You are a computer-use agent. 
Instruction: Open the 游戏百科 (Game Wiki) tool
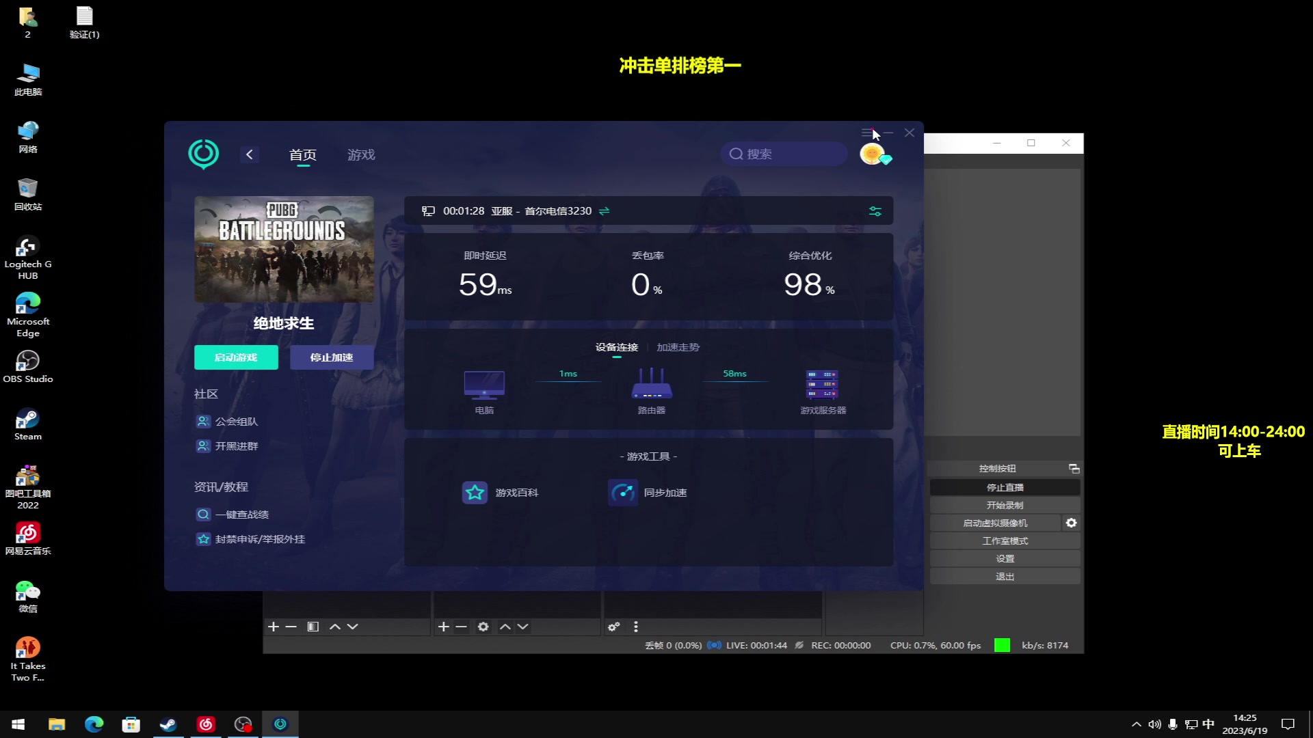pos(501,492)
